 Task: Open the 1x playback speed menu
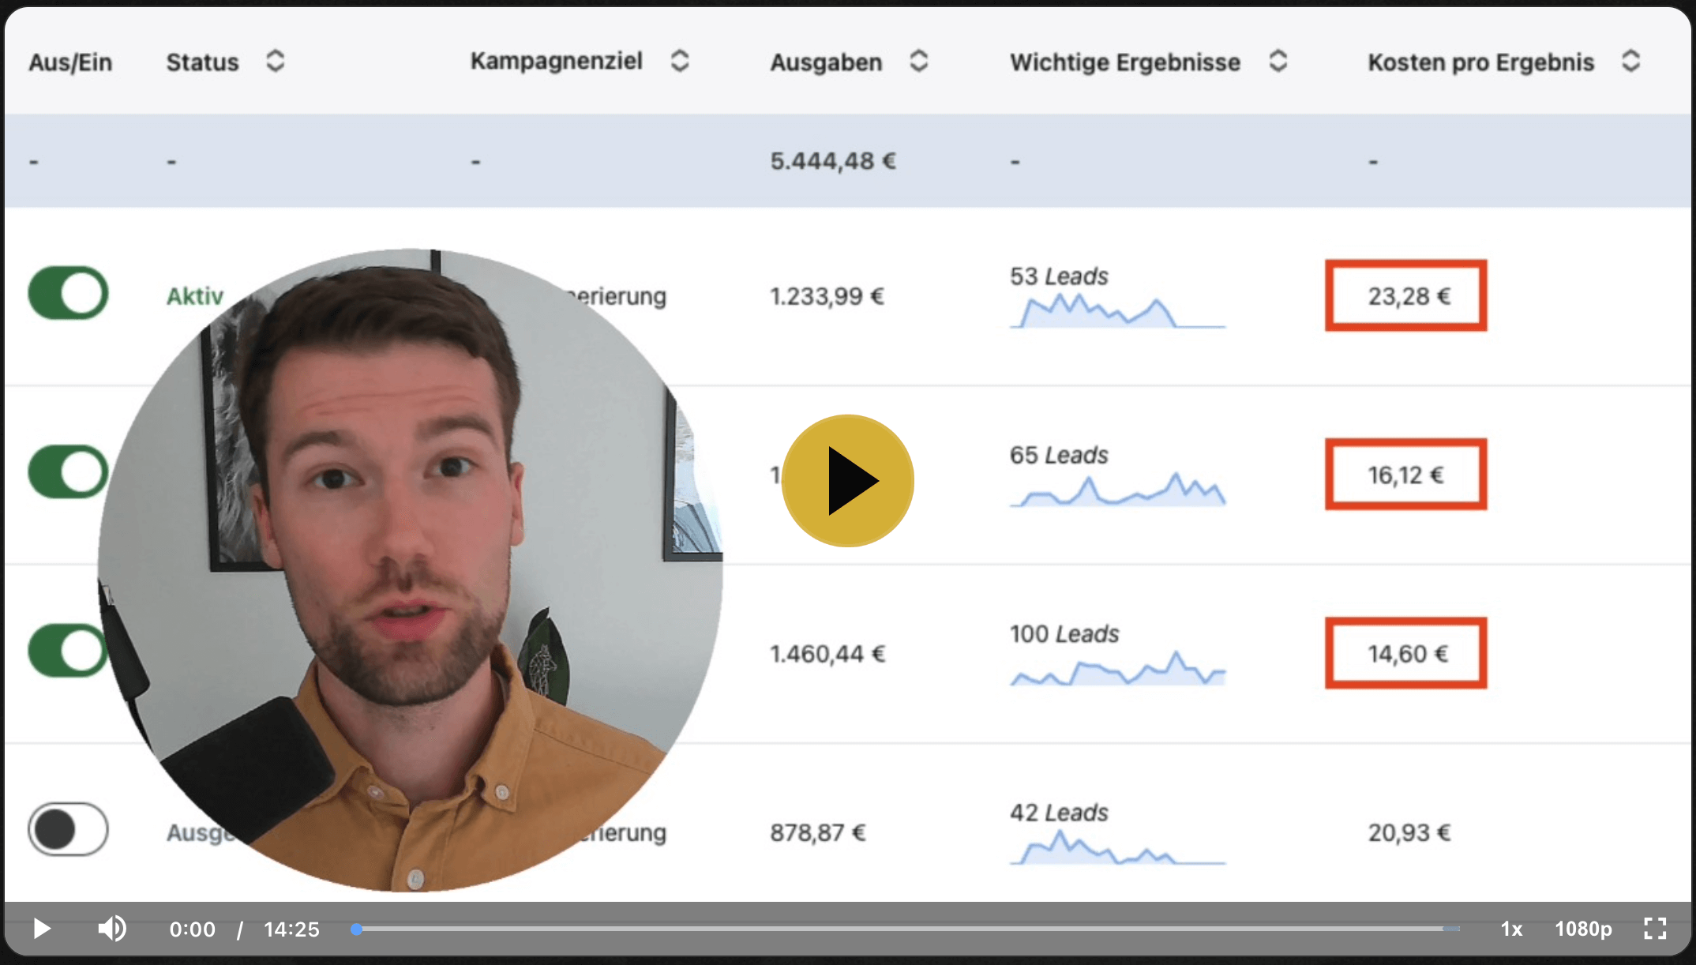click(1511, 929)
